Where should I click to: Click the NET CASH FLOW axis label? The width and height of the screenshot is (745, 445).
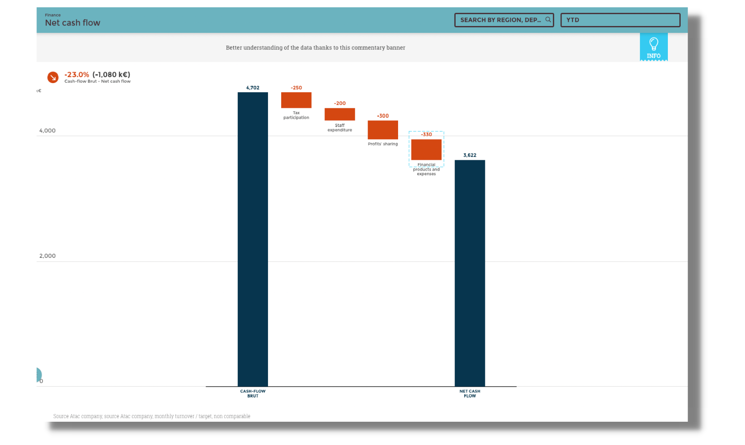pos(469,393)
